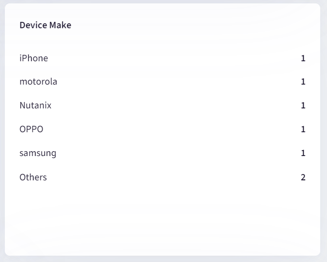Screen dimensions: 327x262
Task: Click the samsung count value
Action: click(303, 153)
